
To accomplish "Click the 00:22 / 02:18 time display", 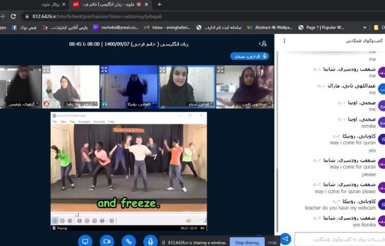I will click(x=189, y=228).
